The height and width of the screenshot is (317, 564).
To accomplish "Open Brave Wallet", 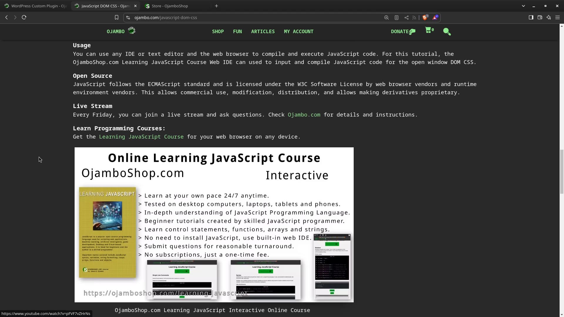I will click(540, 18).
